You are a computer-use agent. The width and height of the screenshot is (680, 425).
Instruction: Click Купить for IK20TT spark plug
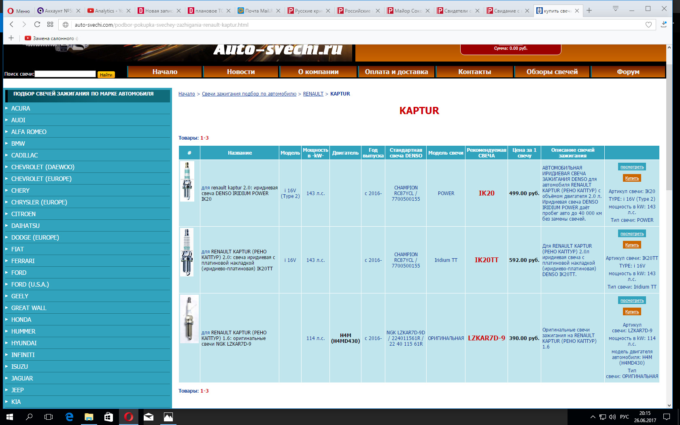pos(632,245)
